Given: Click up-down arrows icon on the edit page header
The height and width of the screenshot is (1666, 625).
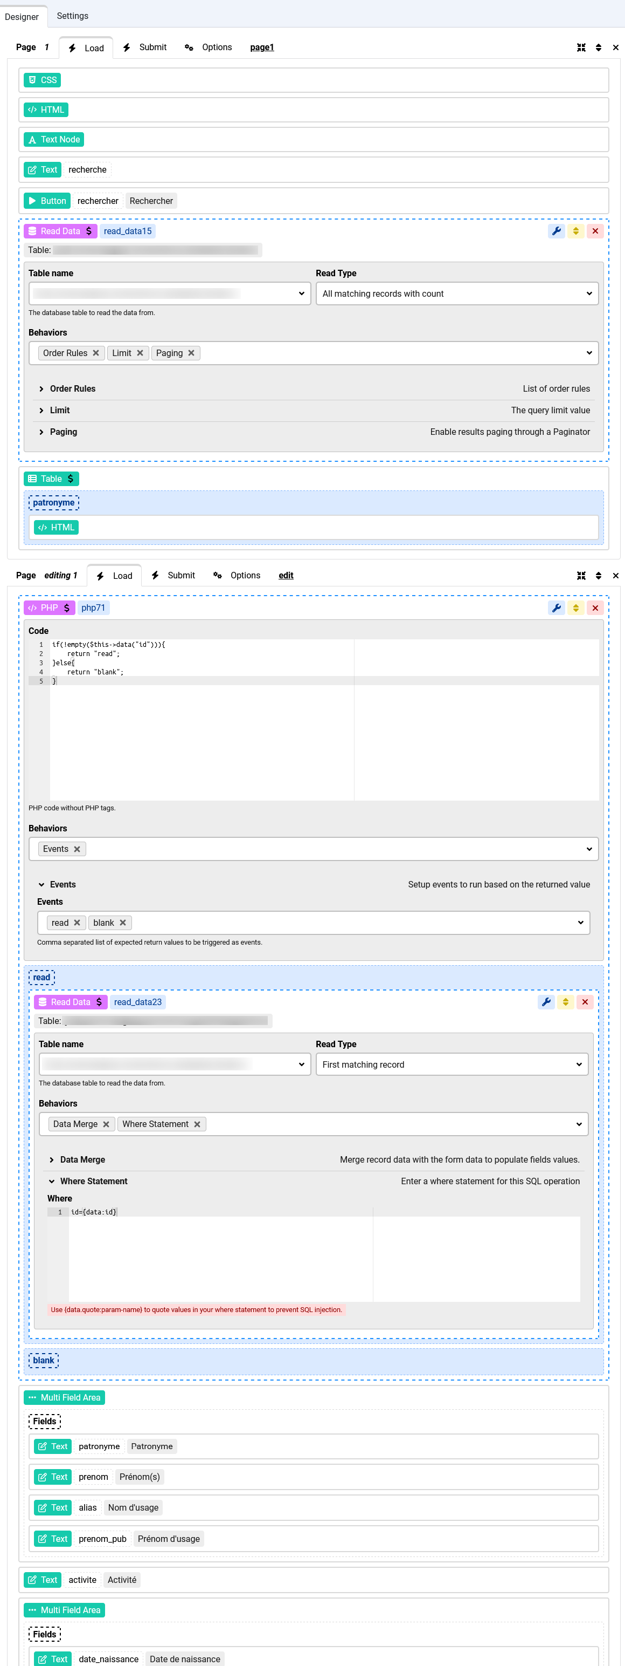Looking at the screenshot, I should pyautogui.click(x=599, y=576).
